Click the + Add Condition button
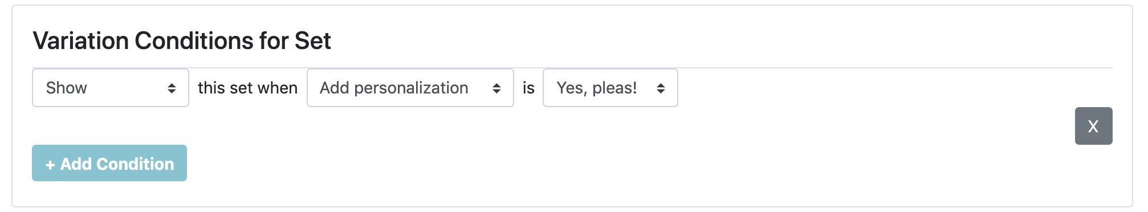Image resolution: width=1148 pixels, height=212 pixels. click(109, 163)
